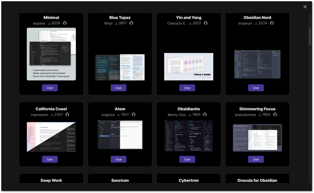This screenshot has width=314, height=193.
Task: Select the Obsidianite screenshot preview
Action: pyautogui.click(x=189, y=136)
